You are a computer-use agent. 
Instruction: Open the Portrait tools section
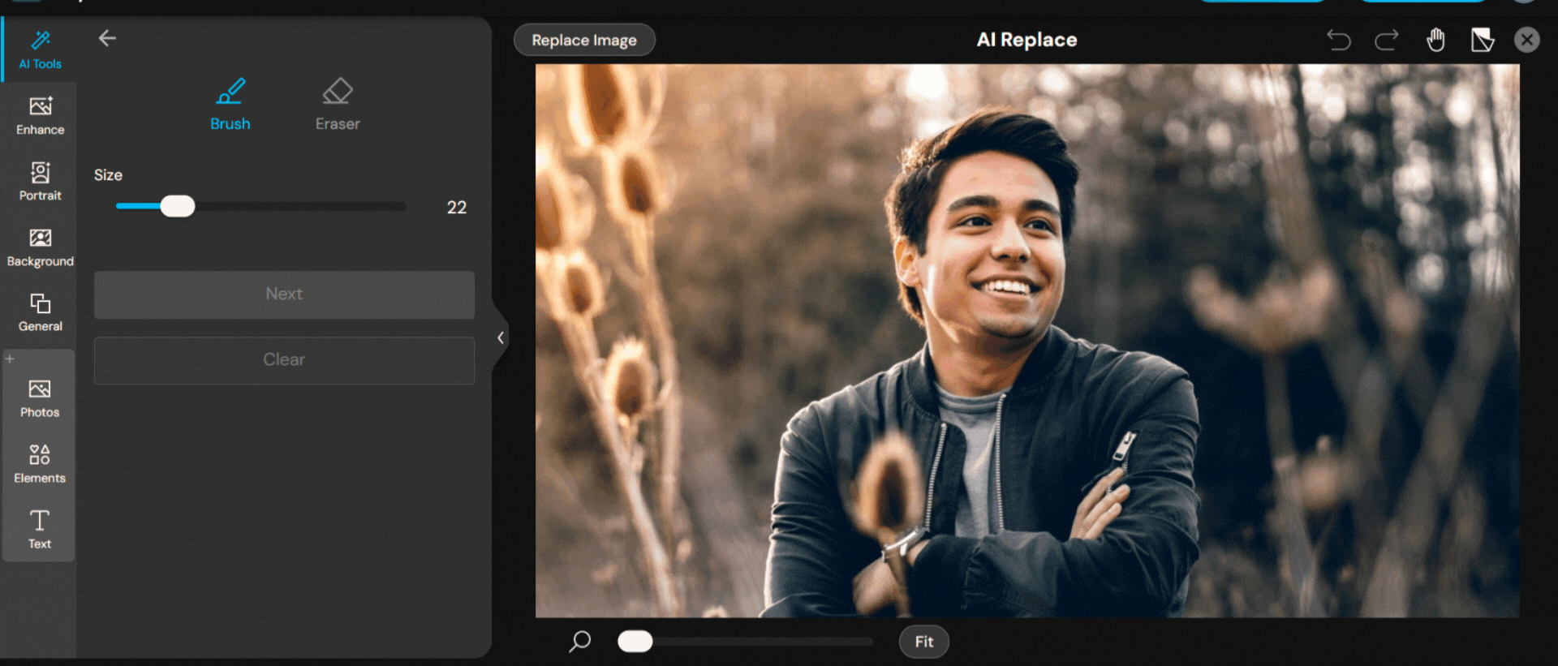(40, 181)
